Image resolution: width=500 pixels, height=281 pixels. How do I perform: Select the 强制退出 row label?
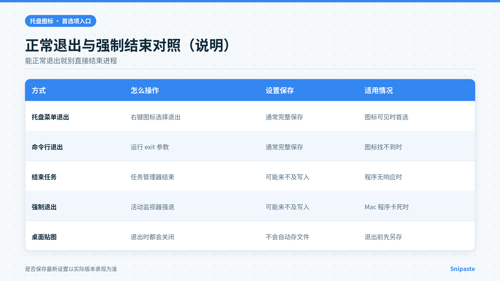44,207
